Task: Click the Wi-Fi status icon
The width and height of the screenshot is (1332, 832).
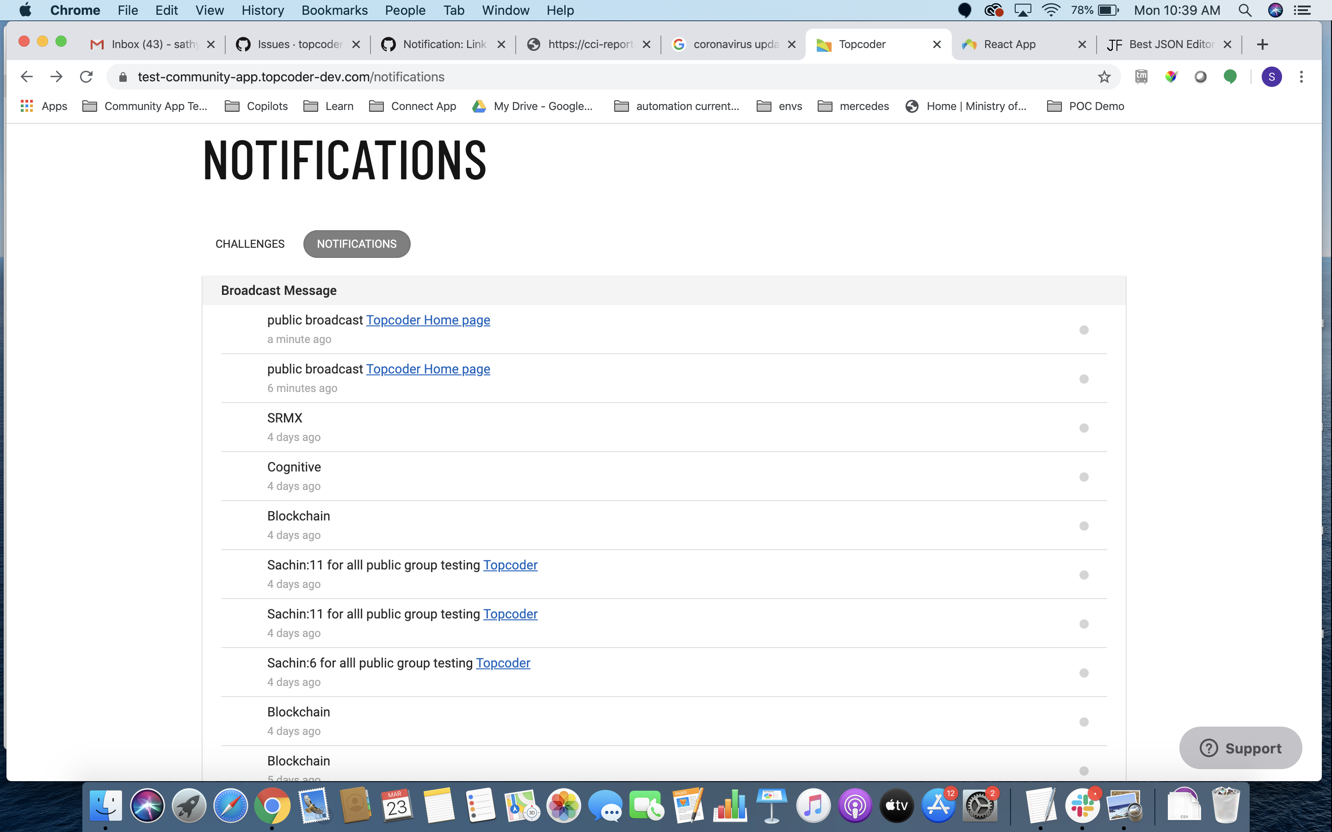Action: (1051, 10)
